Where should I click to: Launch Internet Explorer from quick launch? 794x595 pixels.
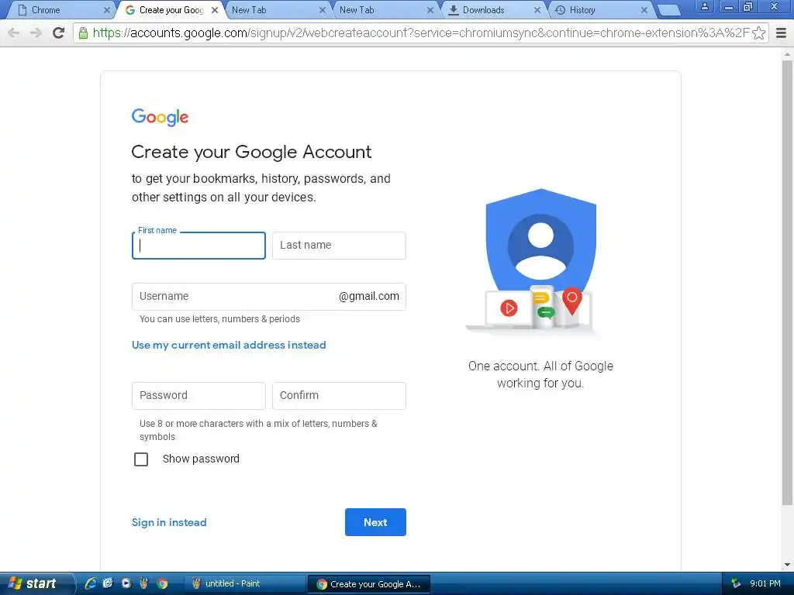pyautogui.click(x=91, y=583)
